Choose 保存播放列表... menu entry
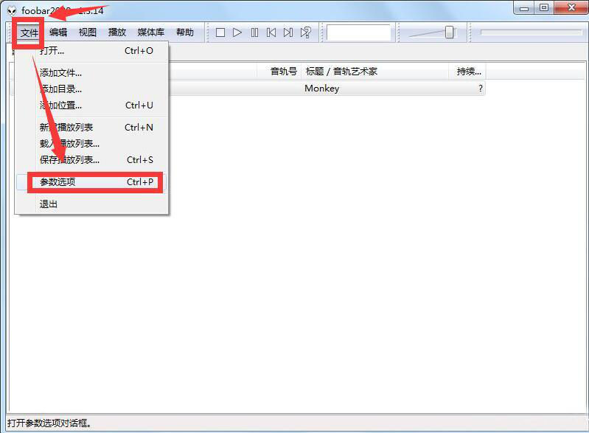The height and width of the screenshot is (433, 589). click(x=91, y=160)
